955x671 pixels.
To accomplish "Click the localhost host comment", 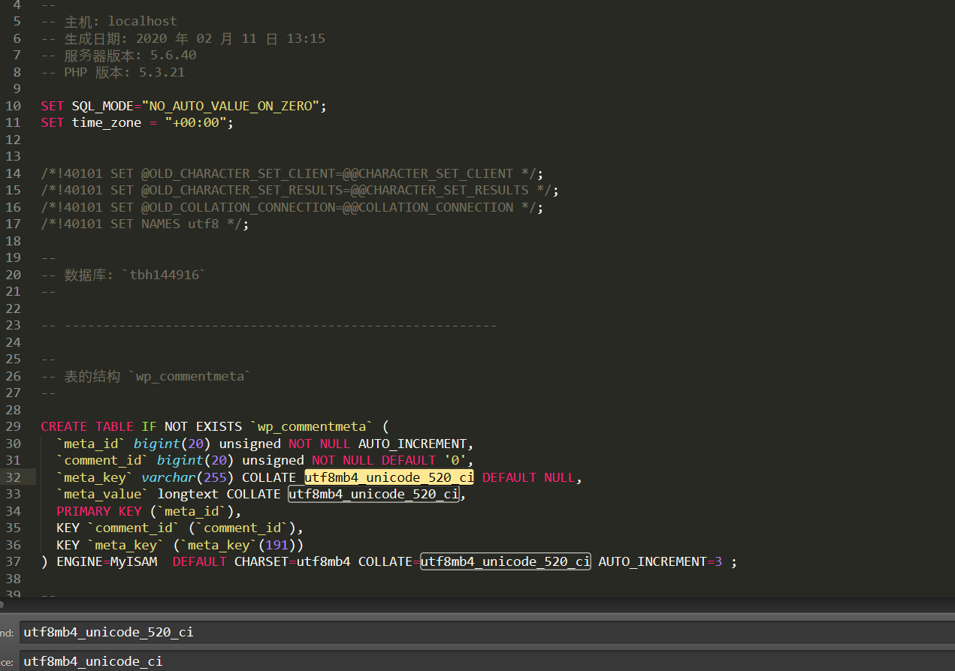I will (x=142, y=21).
